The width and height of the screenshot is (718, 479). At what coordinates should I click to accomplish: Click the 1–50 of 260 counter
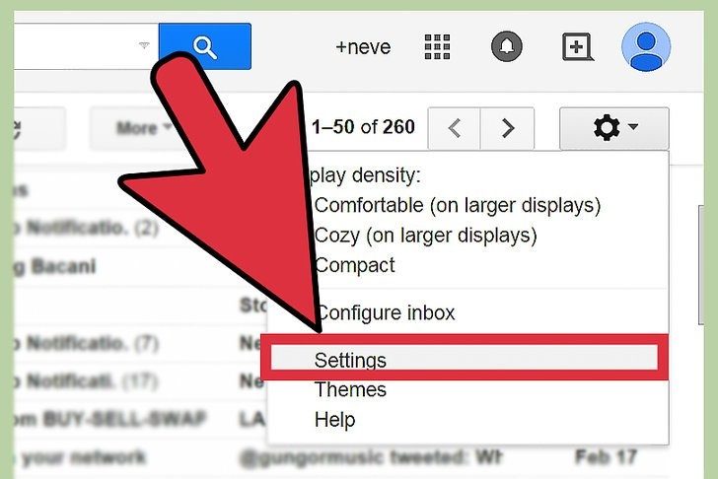coord(363,127)
